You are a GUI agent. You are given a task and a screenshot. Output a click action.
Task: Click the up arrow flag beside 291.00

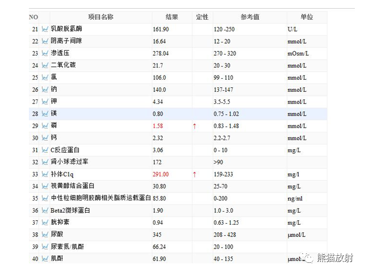(x=195, y=174)
